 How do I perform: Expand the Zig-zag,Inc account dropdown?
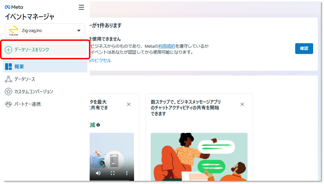coord(79,31)
